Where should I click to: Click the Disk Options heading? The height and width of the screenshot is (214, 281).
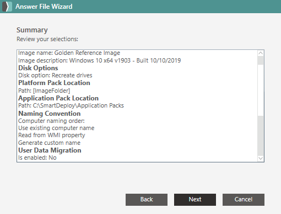tap(38, 68)
